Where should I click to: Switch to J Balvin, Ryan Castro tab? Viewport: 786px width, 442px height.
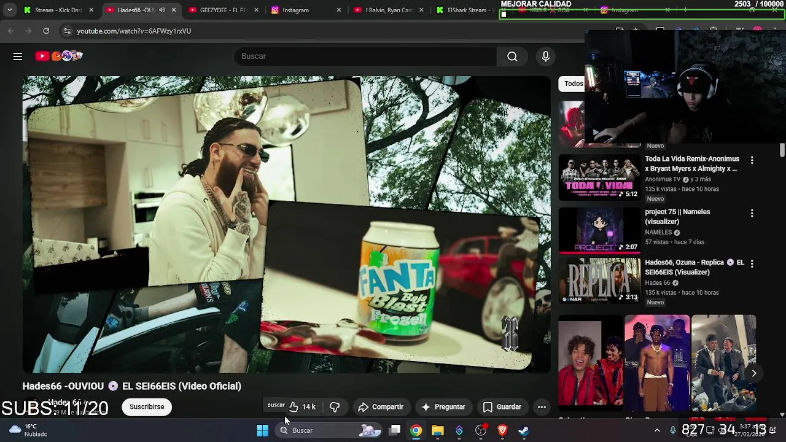(x=389, y=10)
